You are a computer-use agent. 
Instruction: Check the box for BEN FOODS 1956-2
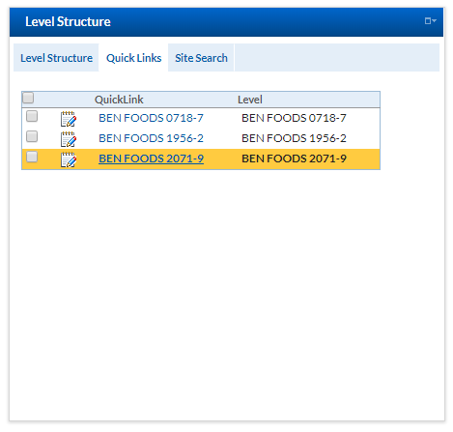point(32,136)
